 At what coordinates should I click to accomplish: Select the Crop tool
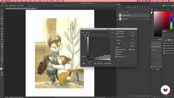point(2,21)
